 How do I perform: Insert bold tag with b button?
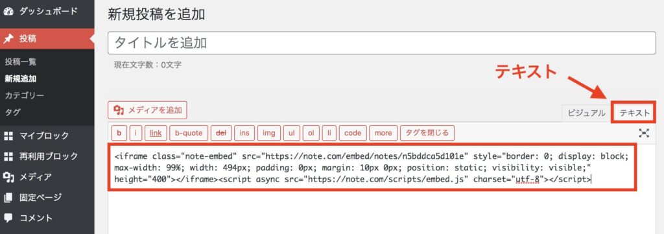click(119, 133)
